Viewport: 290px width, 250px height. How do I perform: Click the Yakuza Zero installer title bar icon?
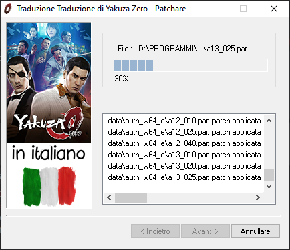click(x=7, y=9)
